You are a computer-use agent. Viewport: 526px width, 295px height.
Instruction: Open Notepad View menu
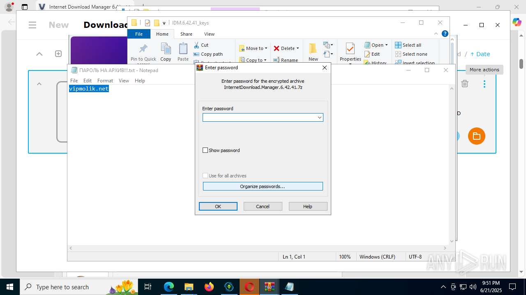pyautogui.click(x=124, y=81)
